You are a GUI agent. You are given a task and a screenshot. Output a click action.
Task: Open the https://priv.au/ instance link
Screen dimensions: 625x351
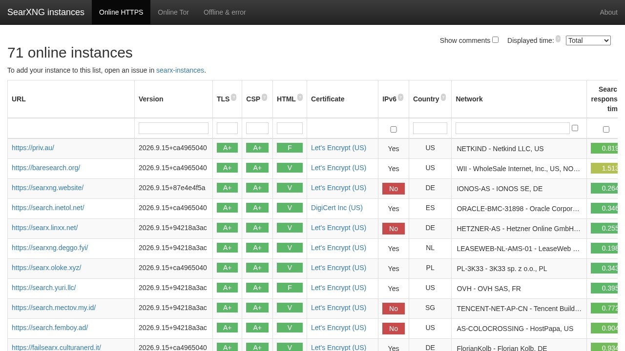tap(33, 148)
